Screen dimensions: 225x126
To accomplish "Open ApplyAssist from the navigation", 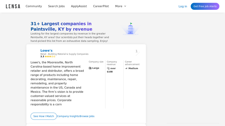I will [79, 6].
